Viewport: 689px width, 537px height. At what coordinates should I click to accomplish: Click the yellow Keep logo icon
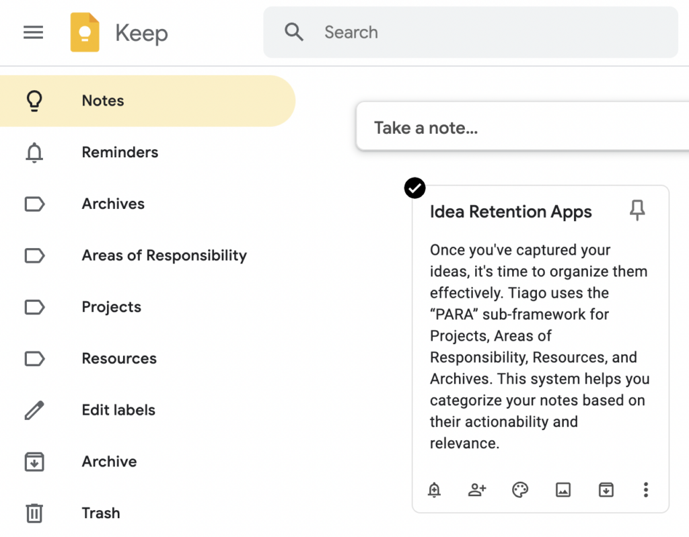click(85, 32)
